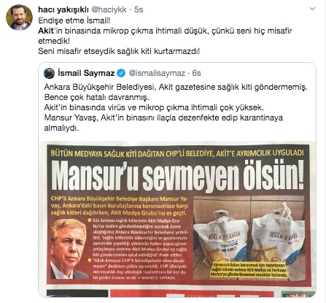Click the 'Endişe etme İsmail!' tweet text

tap(74, 20)
